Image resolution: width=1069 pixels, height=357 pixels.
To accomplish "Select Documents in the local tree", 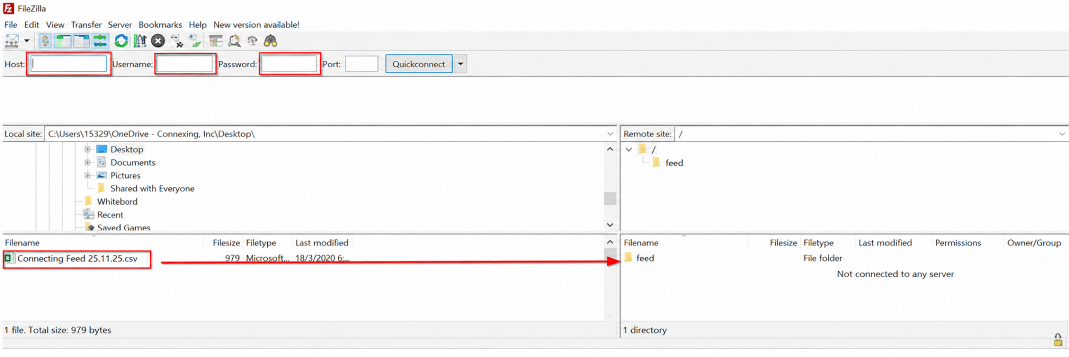I will click(x=133, y=163).
